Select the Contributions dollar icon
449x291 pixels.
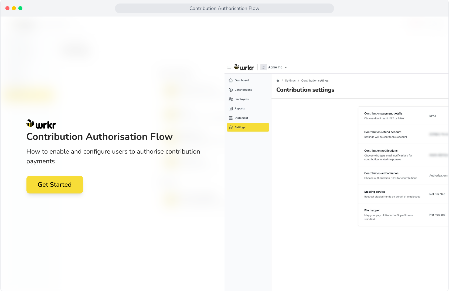(231, 90)
